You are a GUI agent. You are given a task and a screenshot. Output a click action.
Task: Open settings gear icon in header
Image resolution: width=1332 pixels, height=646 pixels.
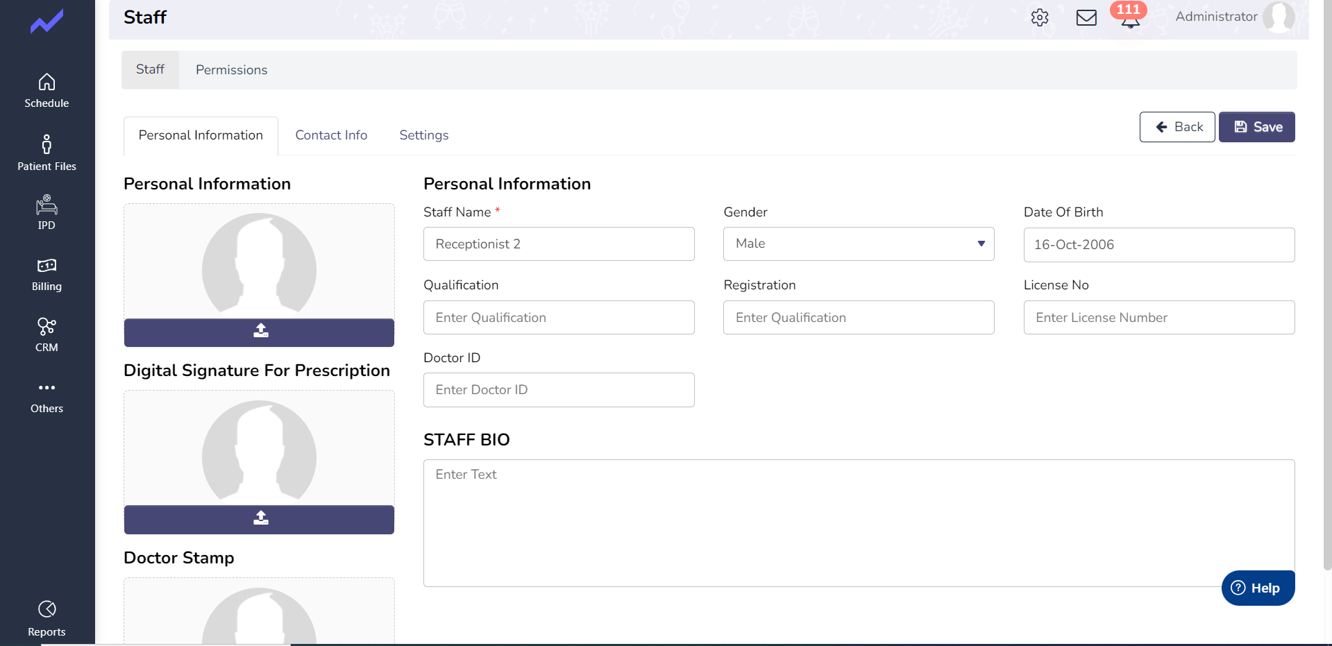click(1039, 17)
